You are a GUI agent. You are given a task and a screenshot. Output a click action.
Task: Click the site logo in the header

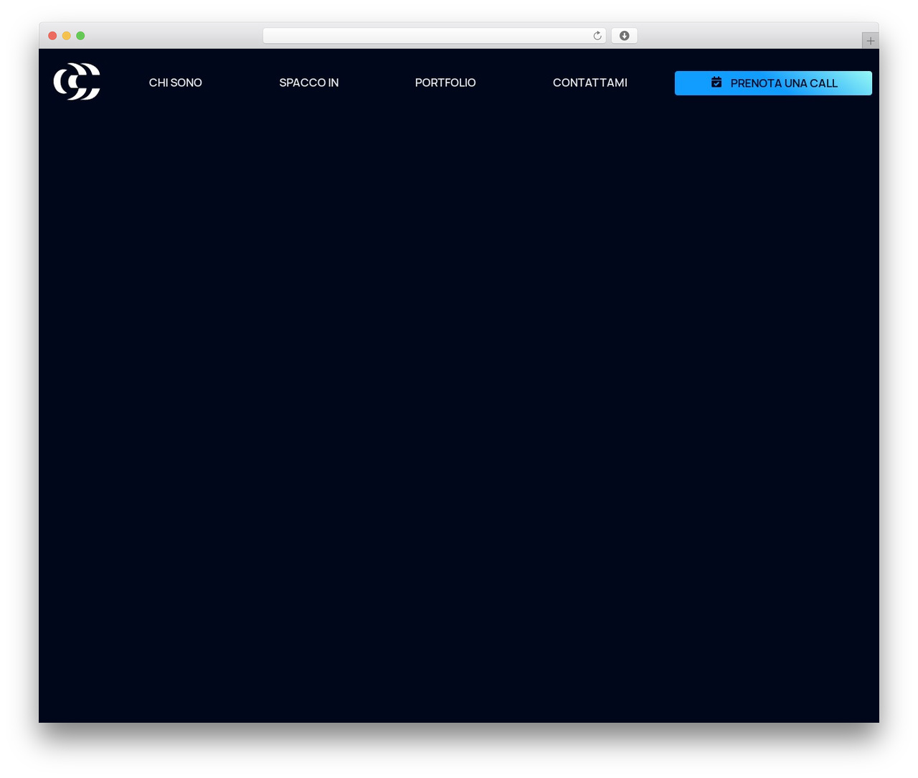coord(77,82)
